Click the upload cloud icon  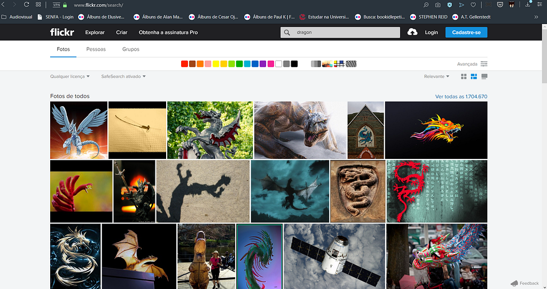point(412,32)
